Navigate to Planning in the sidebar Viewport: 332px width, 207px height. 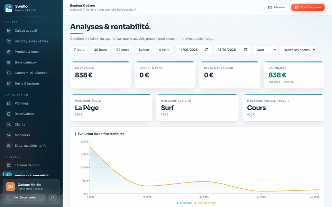pos(31,103)
